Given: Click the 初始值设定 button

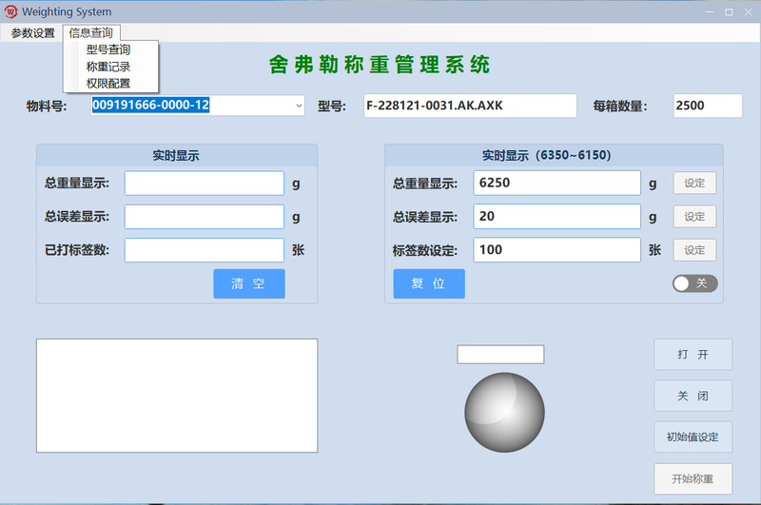Looking at the screenshot, I should [693, 437].
